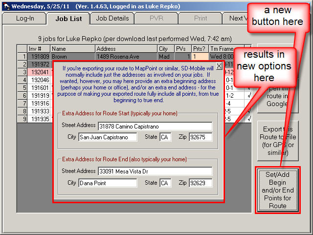This screenshot has width=313, height=235.
Task: Select invoice 192041 in the job list
Action: (38, 72)
